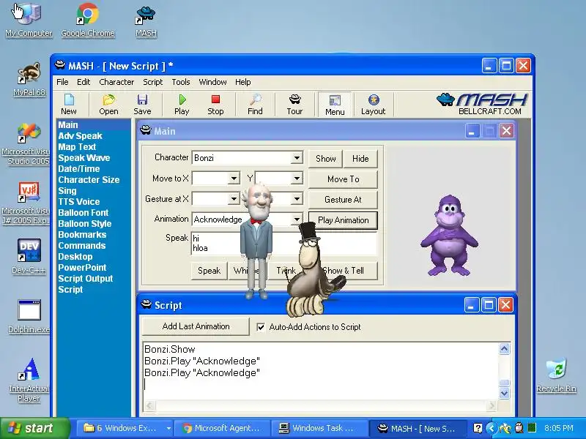Open the Help menu
The width and height of the screenshot is (586, 439).
243,82
